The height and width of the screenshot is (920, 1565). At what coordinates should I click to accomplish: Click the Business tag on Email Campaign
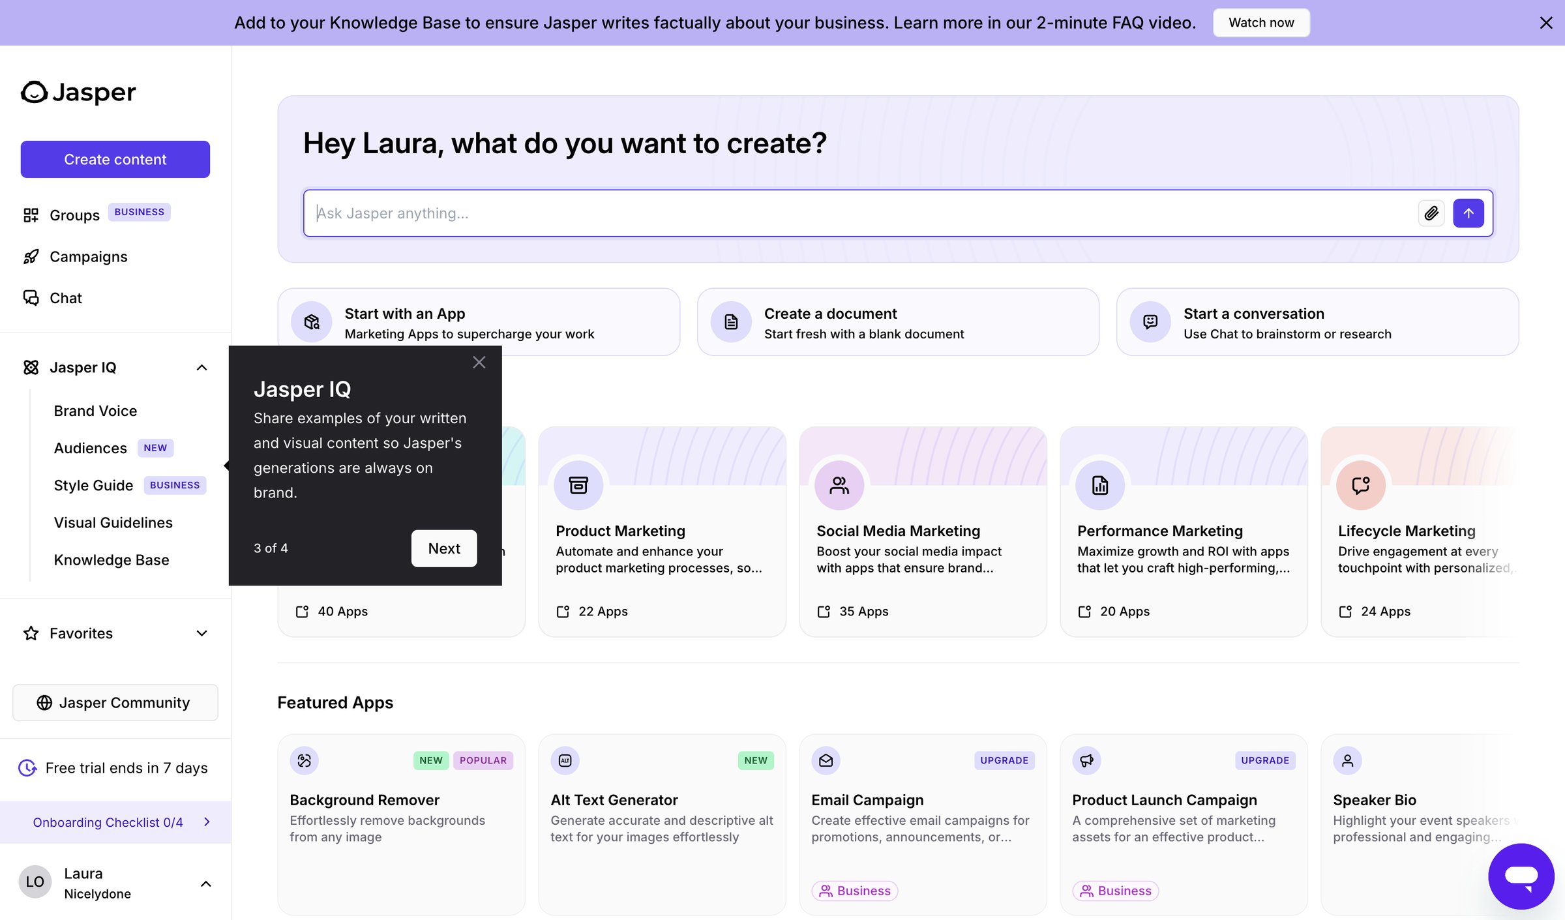click(x=855, y=891)
